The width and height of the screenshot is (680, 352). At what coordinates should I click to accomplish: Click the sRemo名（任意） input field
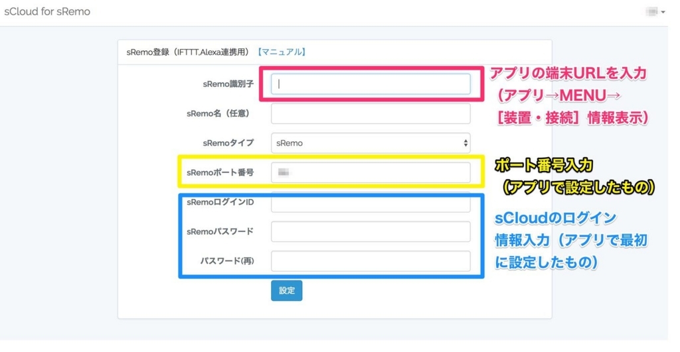[x=371, y=113]
